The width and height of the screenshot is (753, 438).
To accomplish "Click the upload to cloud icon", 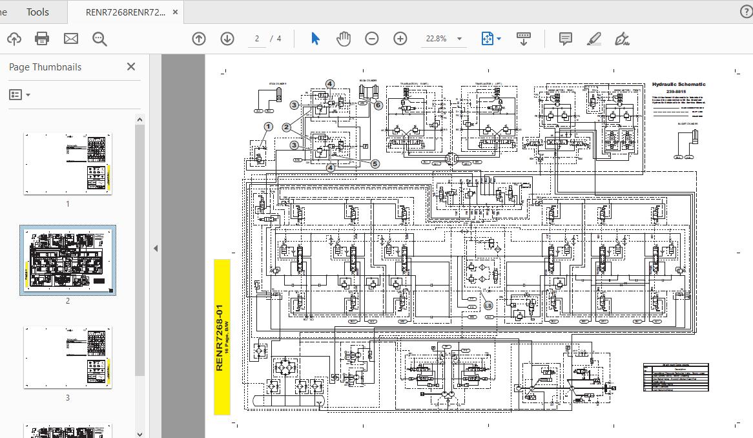I will (x=14, y=39).
